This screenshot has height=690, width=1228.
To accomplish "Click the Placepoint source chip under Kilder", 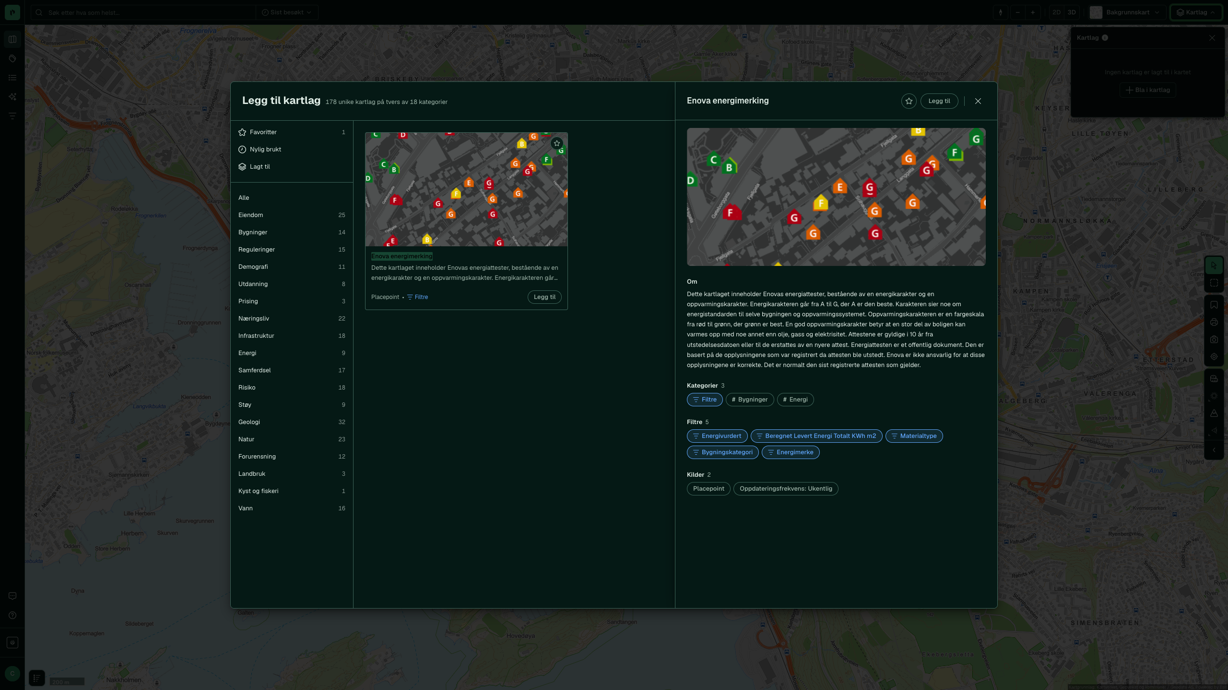I will (x=708, y=489).
